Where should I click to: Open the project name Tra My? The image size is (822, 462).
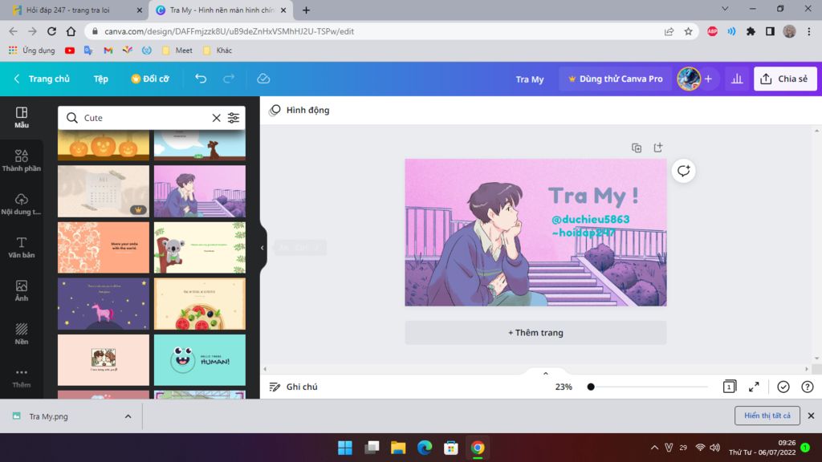530,79
